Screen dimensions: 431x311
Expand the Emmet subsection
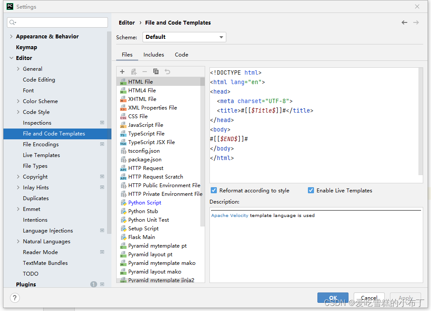[x=18, y=209]
